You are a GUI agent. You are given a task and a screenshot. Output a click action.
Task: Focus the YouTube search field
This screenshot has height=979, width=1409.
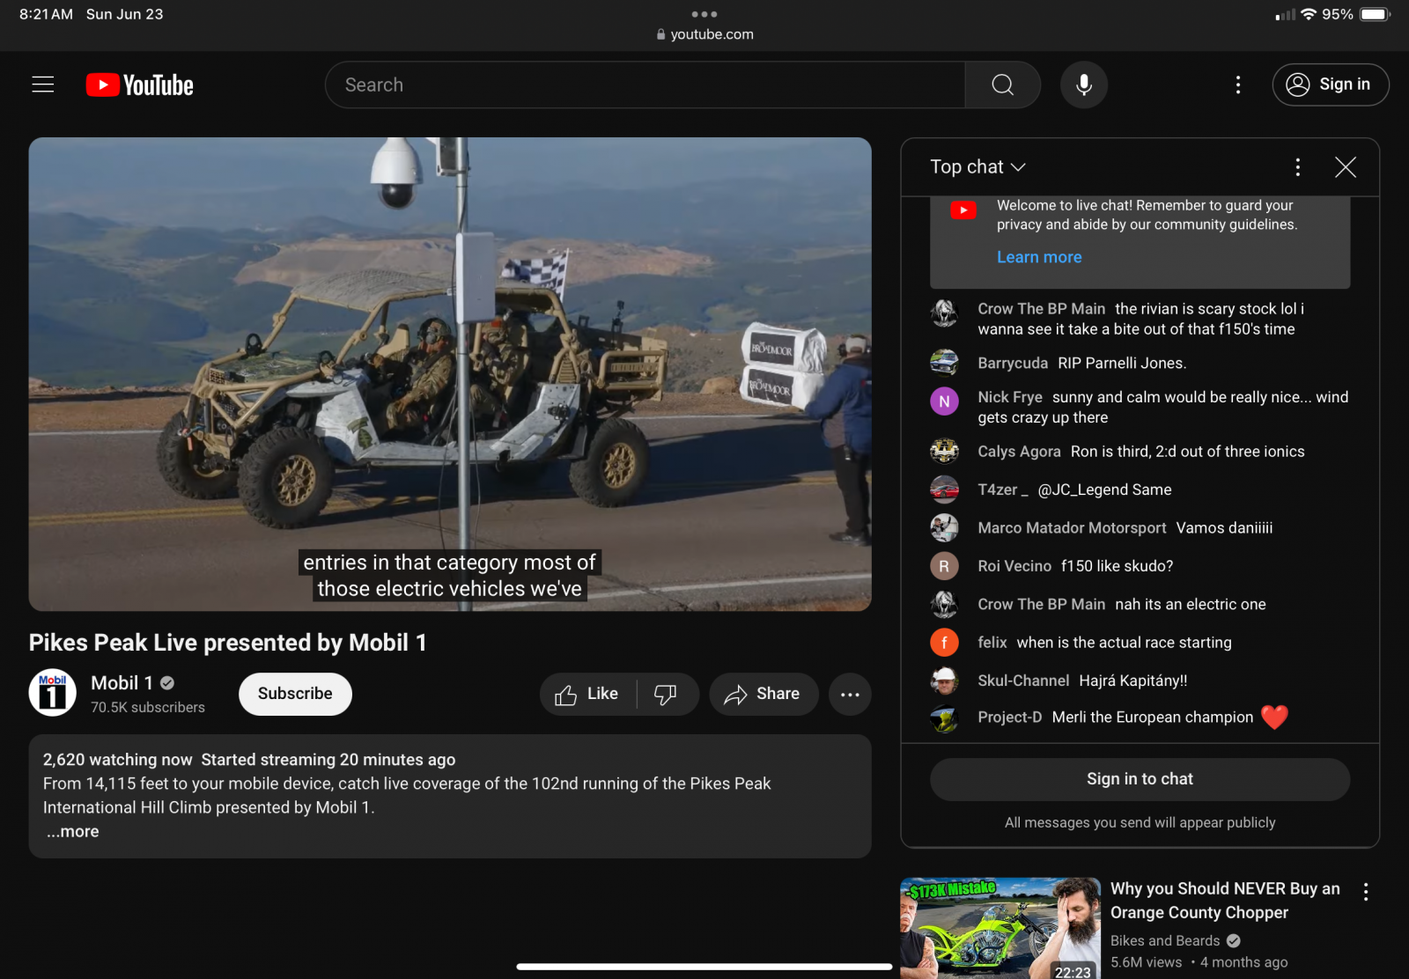click(645, 85)
